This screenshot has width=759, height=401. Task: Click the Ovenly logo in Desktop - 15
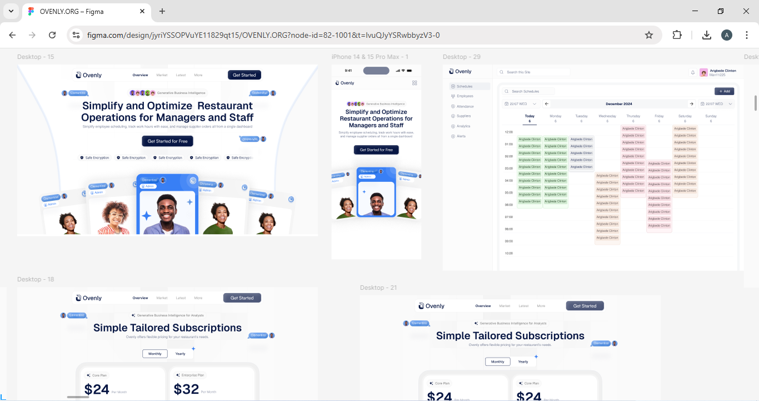click(89, 75)
